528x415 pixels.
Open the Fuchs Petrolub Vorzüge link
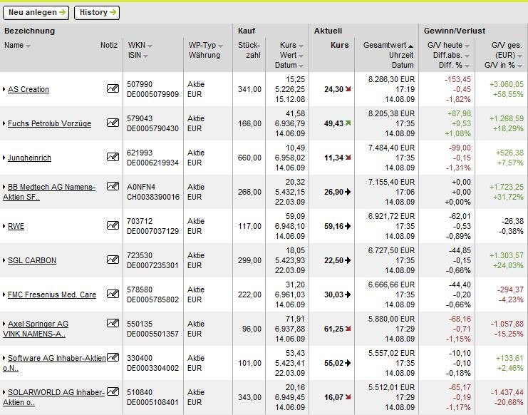[x=49, y=123]
